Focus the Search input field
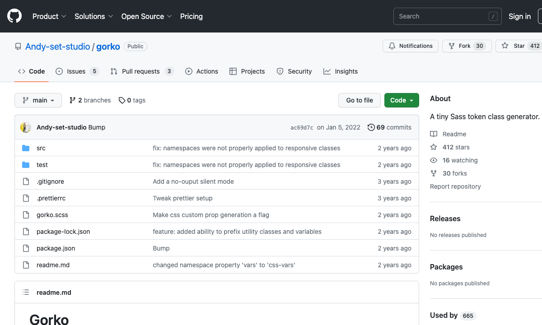The height and width of the screenshot is (325, 542). click(440, 16)
